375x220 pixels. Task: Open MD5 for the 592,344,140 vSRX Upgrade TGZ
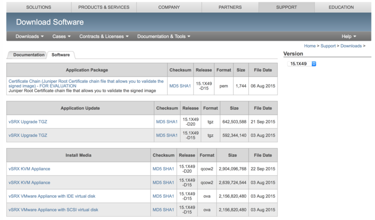pos(161,135)
